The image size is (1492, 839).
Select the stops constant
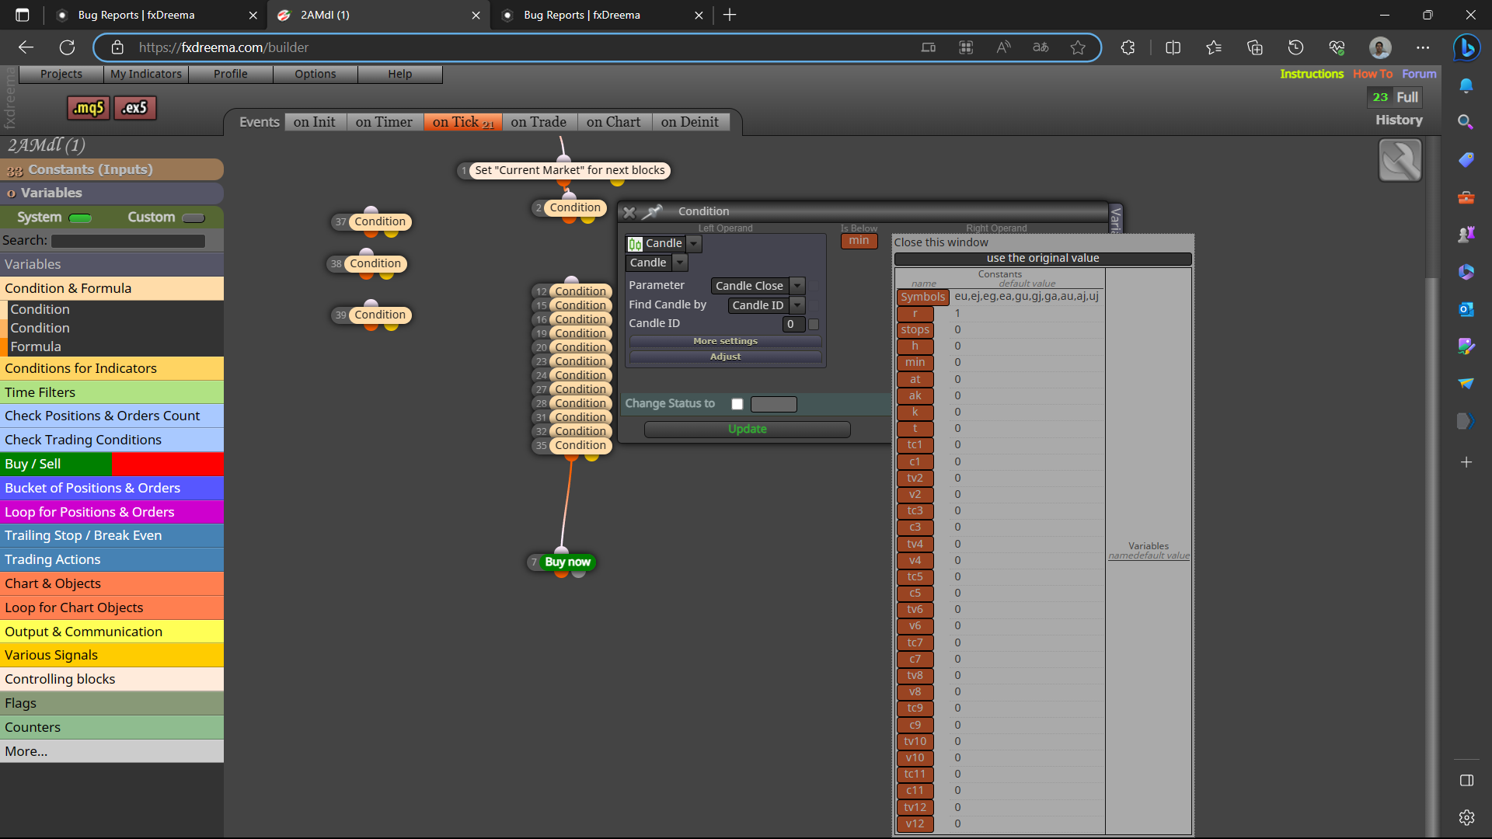pos(915,330)
